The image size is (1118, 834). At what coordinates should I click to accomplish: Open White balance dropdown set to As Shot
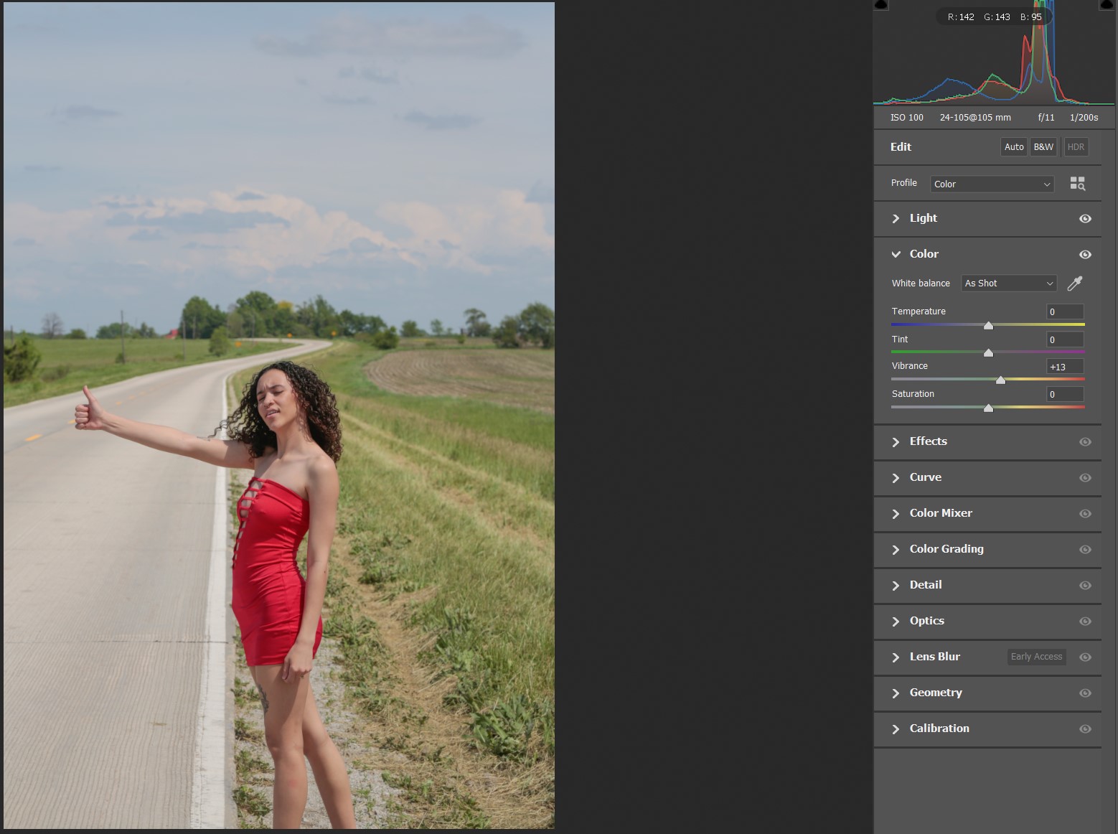click(1008, 284)
